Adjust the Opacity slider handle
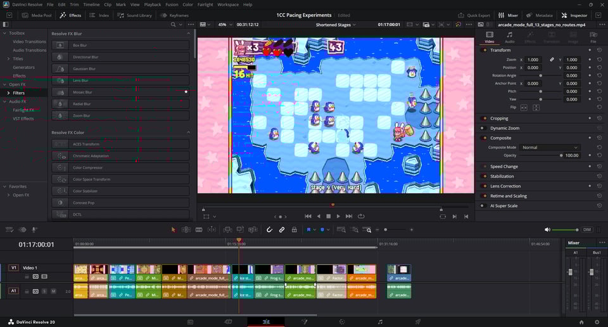Screen dimensions: 608x327 tap(561, 155)
